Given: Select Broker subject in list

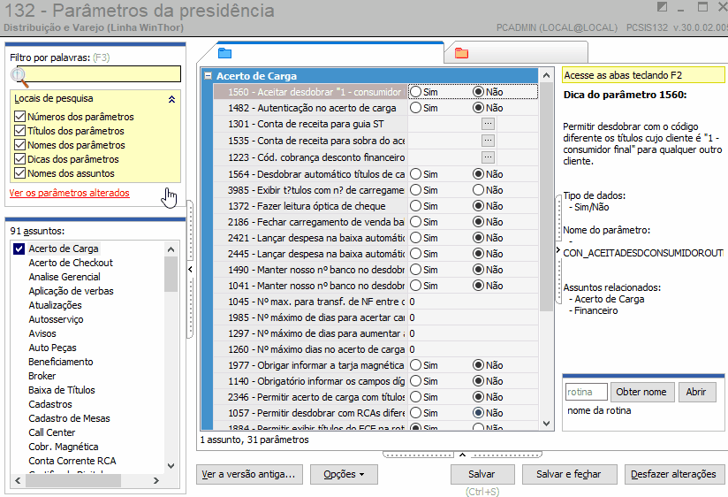Looking at the screenshot, I should [x=42, y=376].
